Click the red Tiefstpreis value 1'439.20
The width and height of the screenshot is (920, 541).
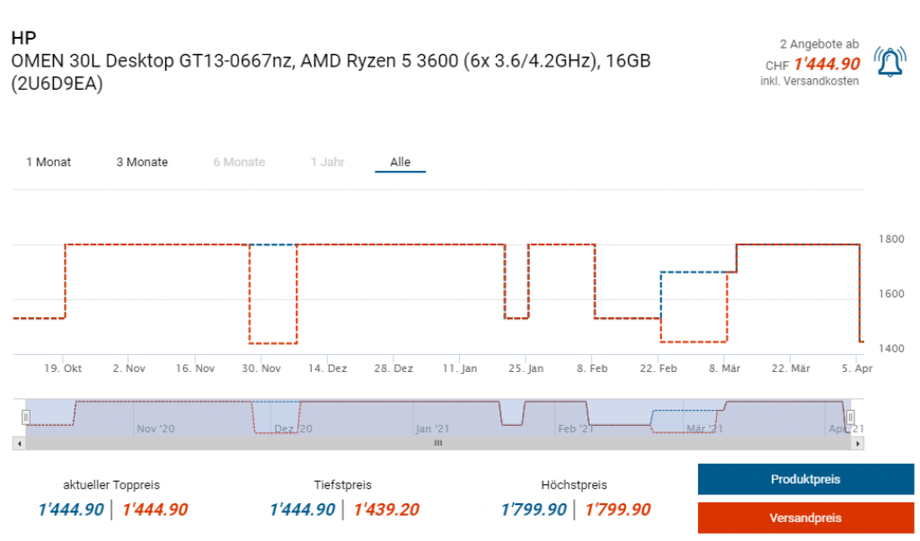point(386,510)
